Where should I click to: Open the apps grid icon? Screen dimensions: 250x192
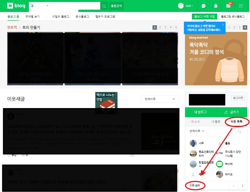[241, 6]
